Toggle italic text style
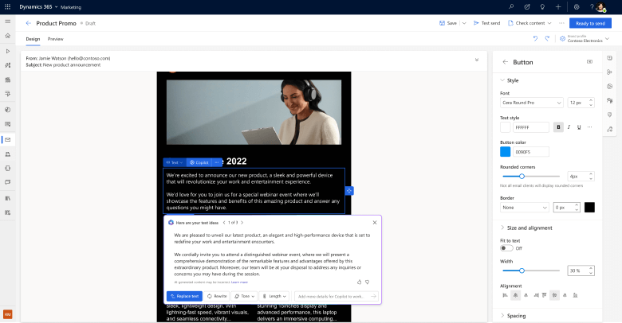The image size is (622, 323). point(569,126)
